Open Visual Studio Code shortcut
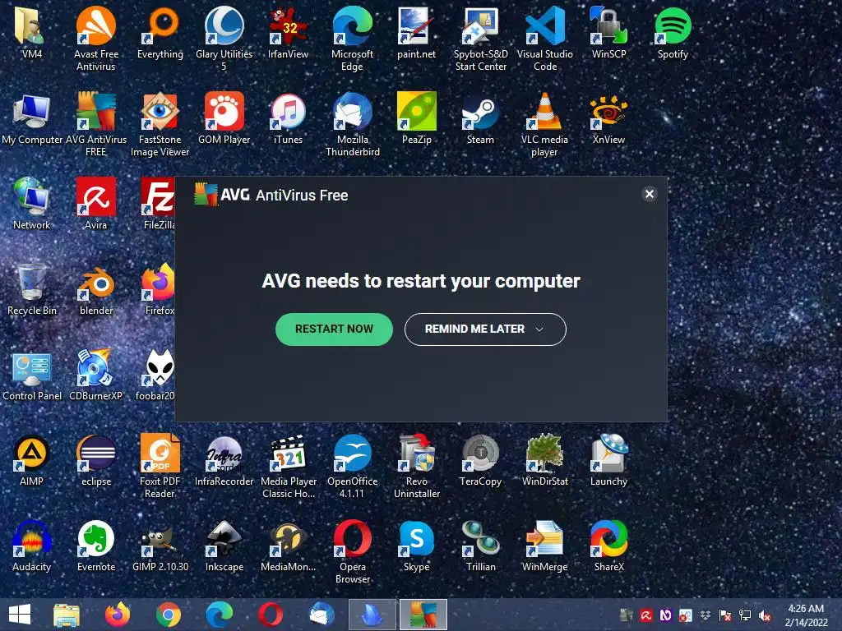The width and height of the screenshot is (842, 631). click(544, 38)
